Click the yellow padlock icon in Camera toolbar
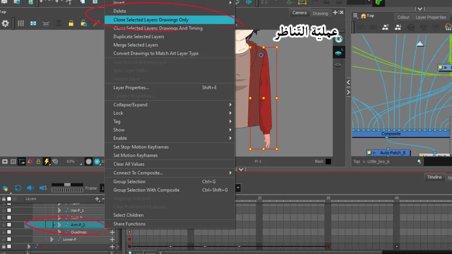 point(71,23)
